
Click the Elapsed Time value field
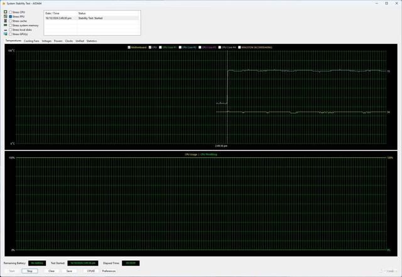click(x=131, y=263)
